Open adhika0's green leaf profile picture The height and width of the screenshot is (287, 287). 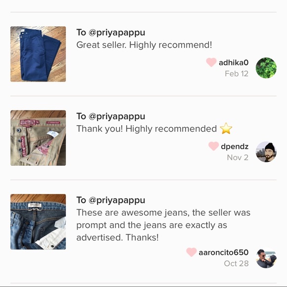tap(266, 68)
